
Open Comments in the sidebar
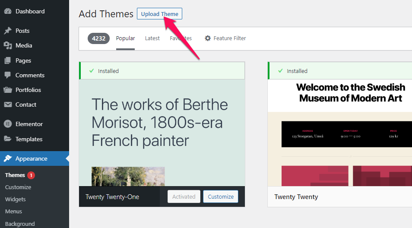pyautogui.click(x=35, y=75)
